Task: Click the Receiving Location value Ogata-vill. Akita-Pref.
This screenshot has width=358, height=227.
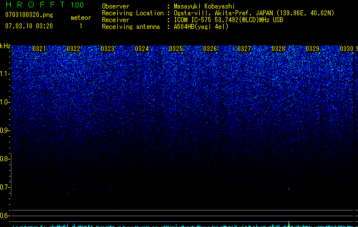Action: tap(213, 13)
